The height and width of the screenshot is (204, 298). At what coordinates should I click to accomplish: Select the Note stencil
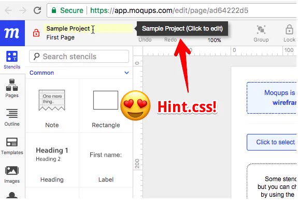(52, 106)
